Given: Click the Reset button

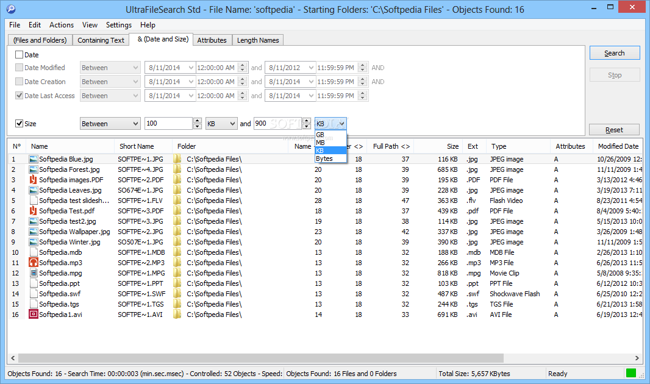Looking at the screenshot, I should coord(615,130).
